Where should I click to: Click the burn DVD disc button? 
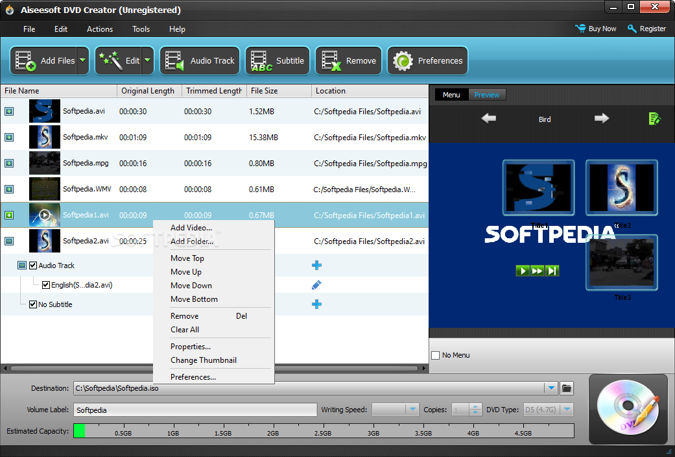pyautogui.click(x=628, y=409)
